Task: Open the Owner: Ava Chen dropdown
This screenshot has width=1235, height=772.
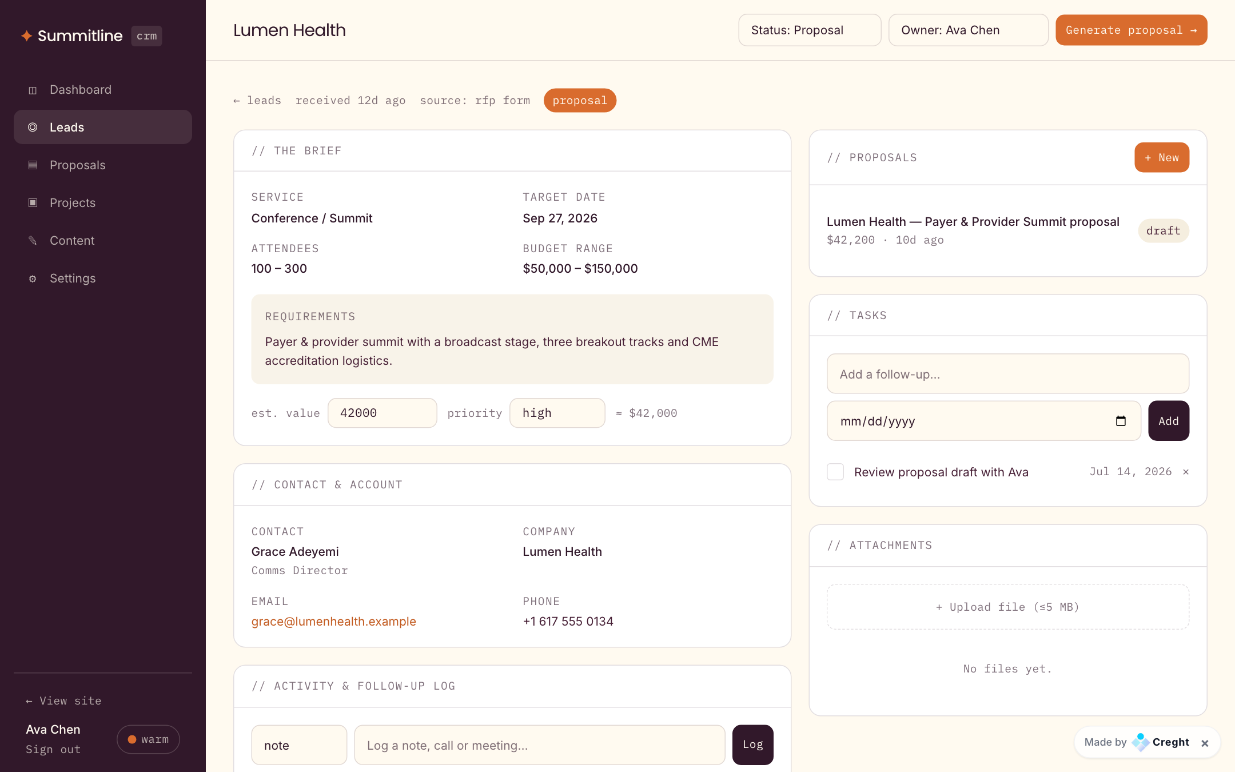Action: (969, 30)
